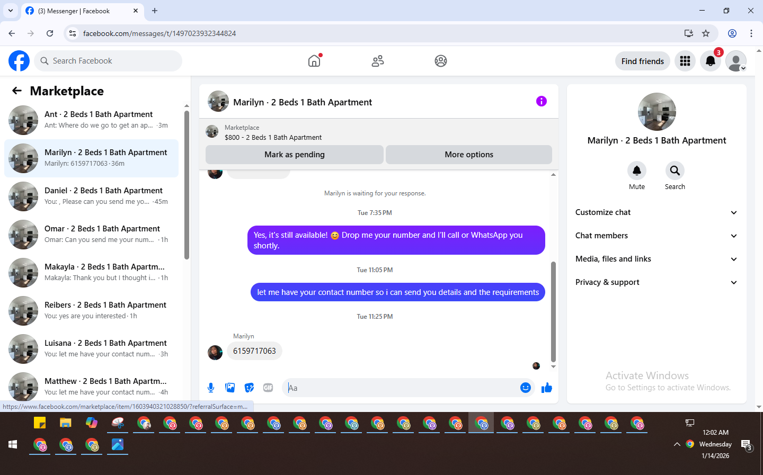
Task: Open Makayla's conversation
Action: 91,273
